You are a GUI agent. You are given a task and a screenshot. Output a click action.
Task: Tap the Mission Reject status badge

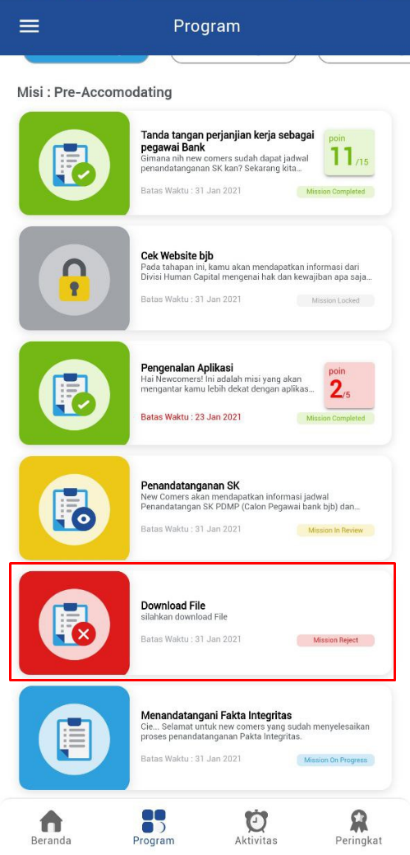point(335,640)
